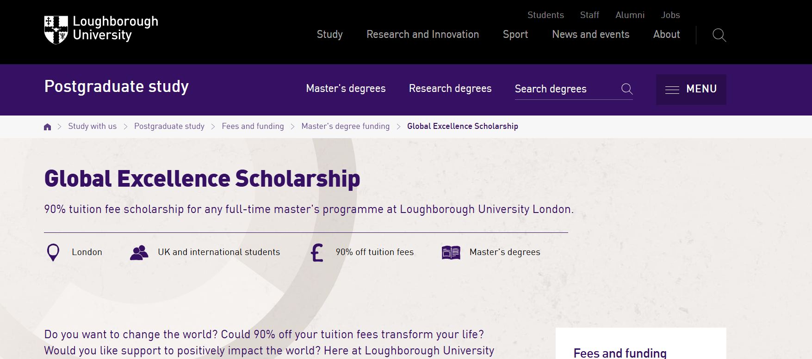Click the Research degrees link
Screen dimensions: 812x359
[450, 89]
